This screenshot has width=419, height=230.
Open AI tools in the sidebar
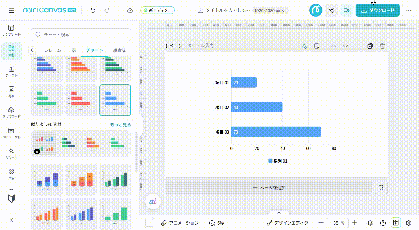point(11,153)
